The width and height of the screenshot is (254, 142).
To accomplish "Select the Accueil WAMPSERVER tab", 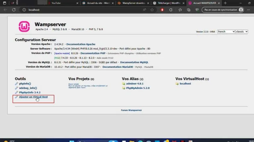I will (204, 3).
